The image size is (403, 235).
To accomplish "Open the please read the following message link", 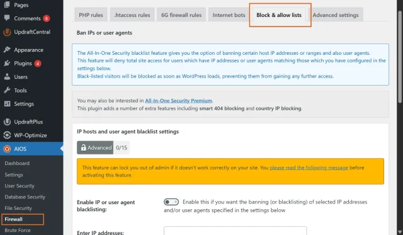I will pyautogui.click(x=309, y=168).
